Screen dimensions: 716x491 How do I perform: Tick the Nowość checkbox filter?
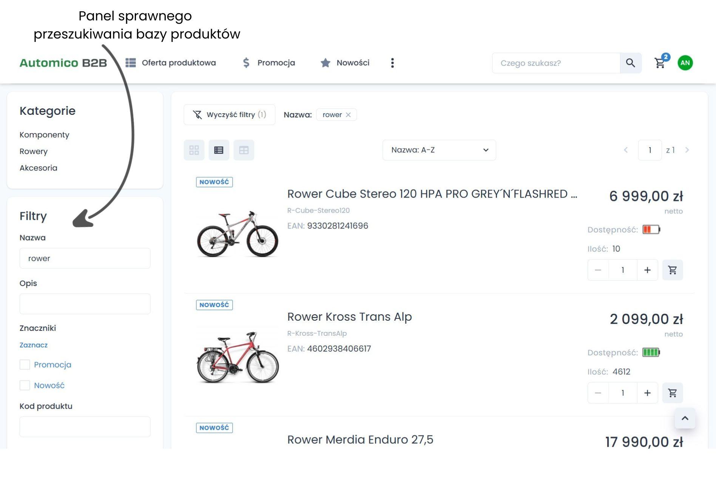coord(25,385)
